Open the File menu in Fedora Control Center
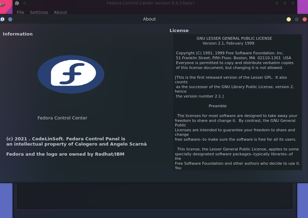 point(21,12)
